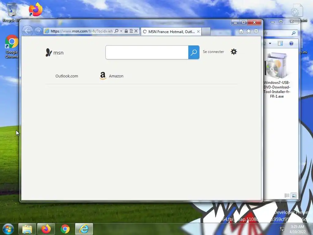Screen dimensions: 313x235
Task: Go forward with Internet Explorer's forward arrow
Action: (38, 31)
